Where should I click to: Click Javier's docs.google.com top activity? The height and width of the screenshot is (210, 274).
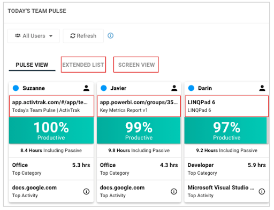(x=122, y=188)
